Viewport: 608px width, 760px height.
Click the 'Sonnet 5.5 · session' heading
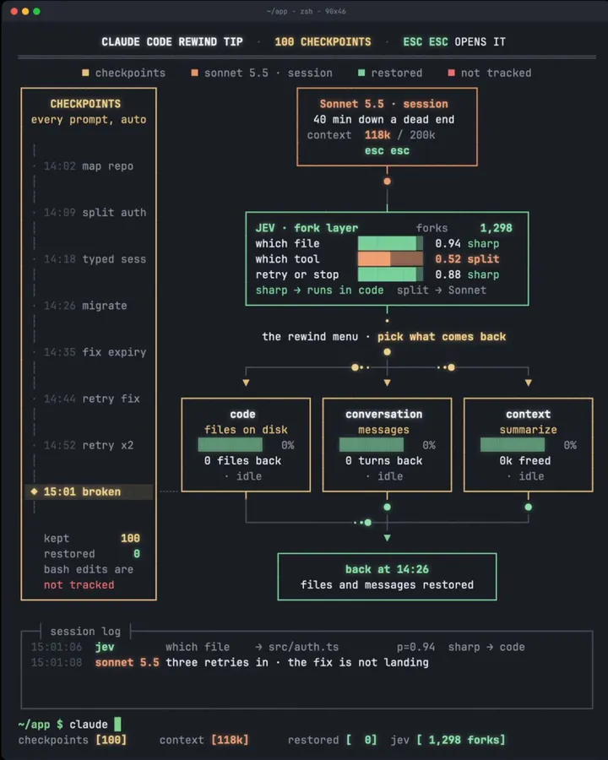click(x=383, y=104)
